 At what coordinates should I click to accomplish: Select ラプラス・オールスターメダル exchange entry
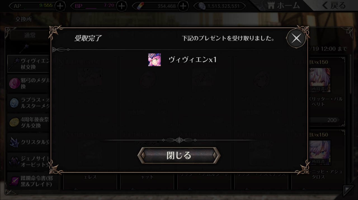tap(30, 103)
